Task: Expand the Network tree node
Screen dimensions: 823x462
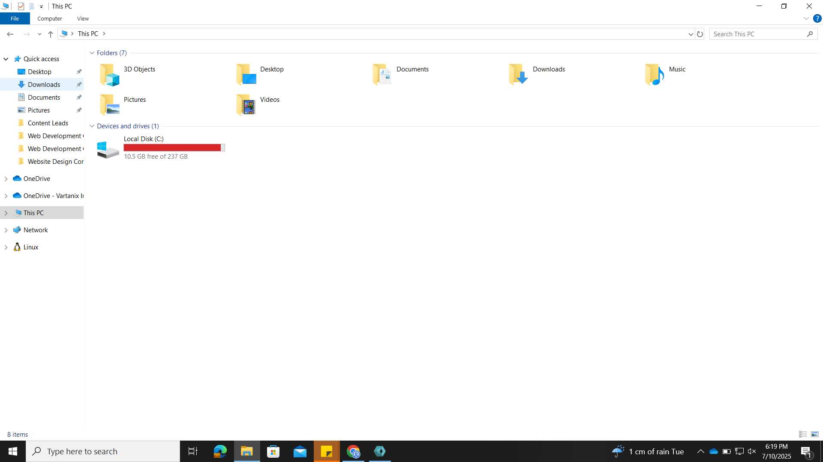Action: point(6,230)
